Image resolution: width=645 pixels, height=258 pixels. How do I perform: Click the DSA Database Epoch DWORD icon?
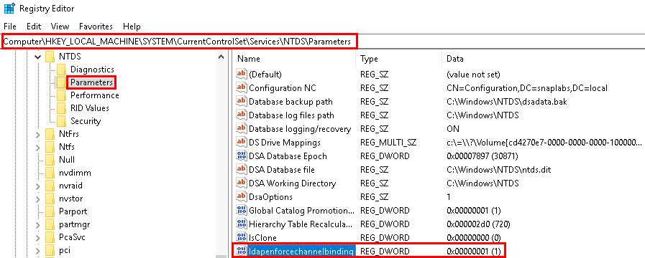(241, 156)
